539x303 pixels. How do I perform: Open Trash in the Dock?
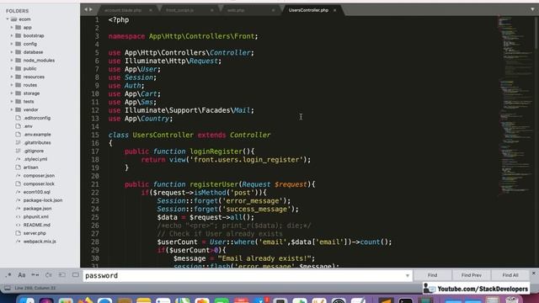(x=512, y=300)
